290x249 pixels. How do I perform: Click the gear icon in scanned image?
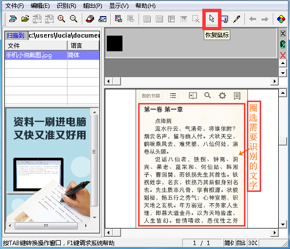coord(222,96)
